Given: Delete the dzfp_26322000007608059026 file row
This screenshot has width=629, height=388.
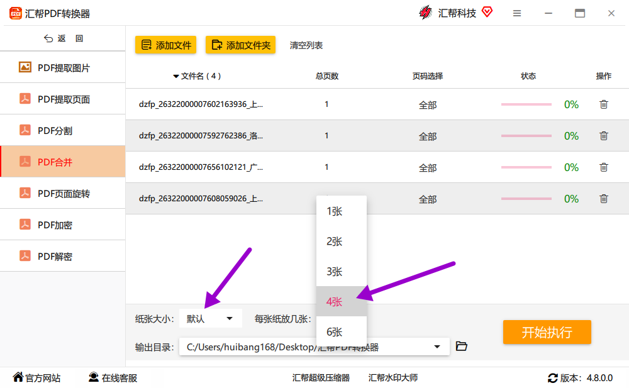Looking at the screenshot, I should (x=604, y=199).
